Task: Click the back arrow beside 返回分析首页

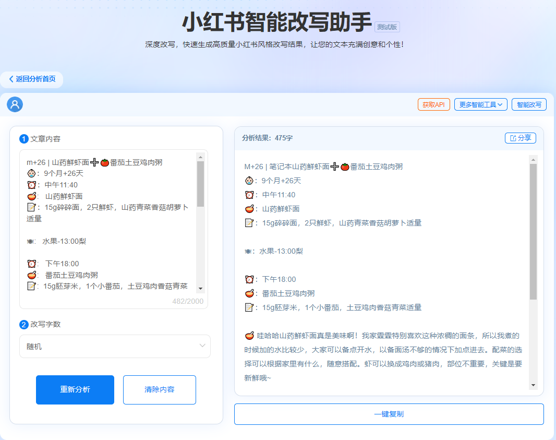Action: pyautogui.click(x=11, y=79)
